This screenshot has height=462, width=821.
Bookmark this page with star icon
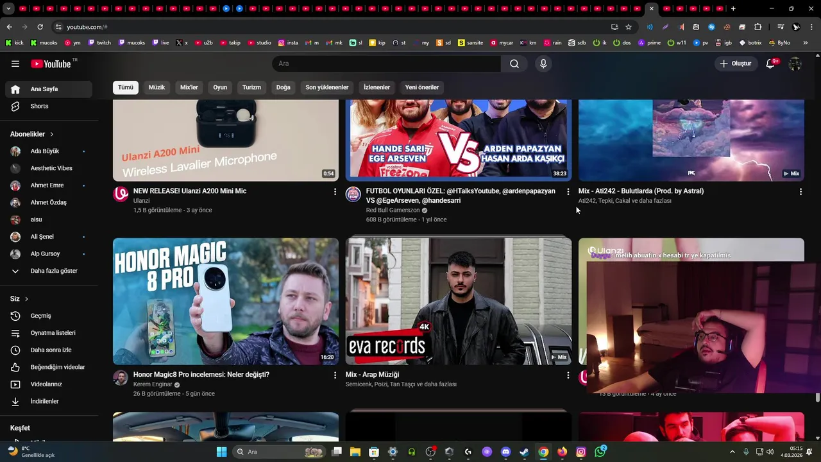[x=629, y=27]
